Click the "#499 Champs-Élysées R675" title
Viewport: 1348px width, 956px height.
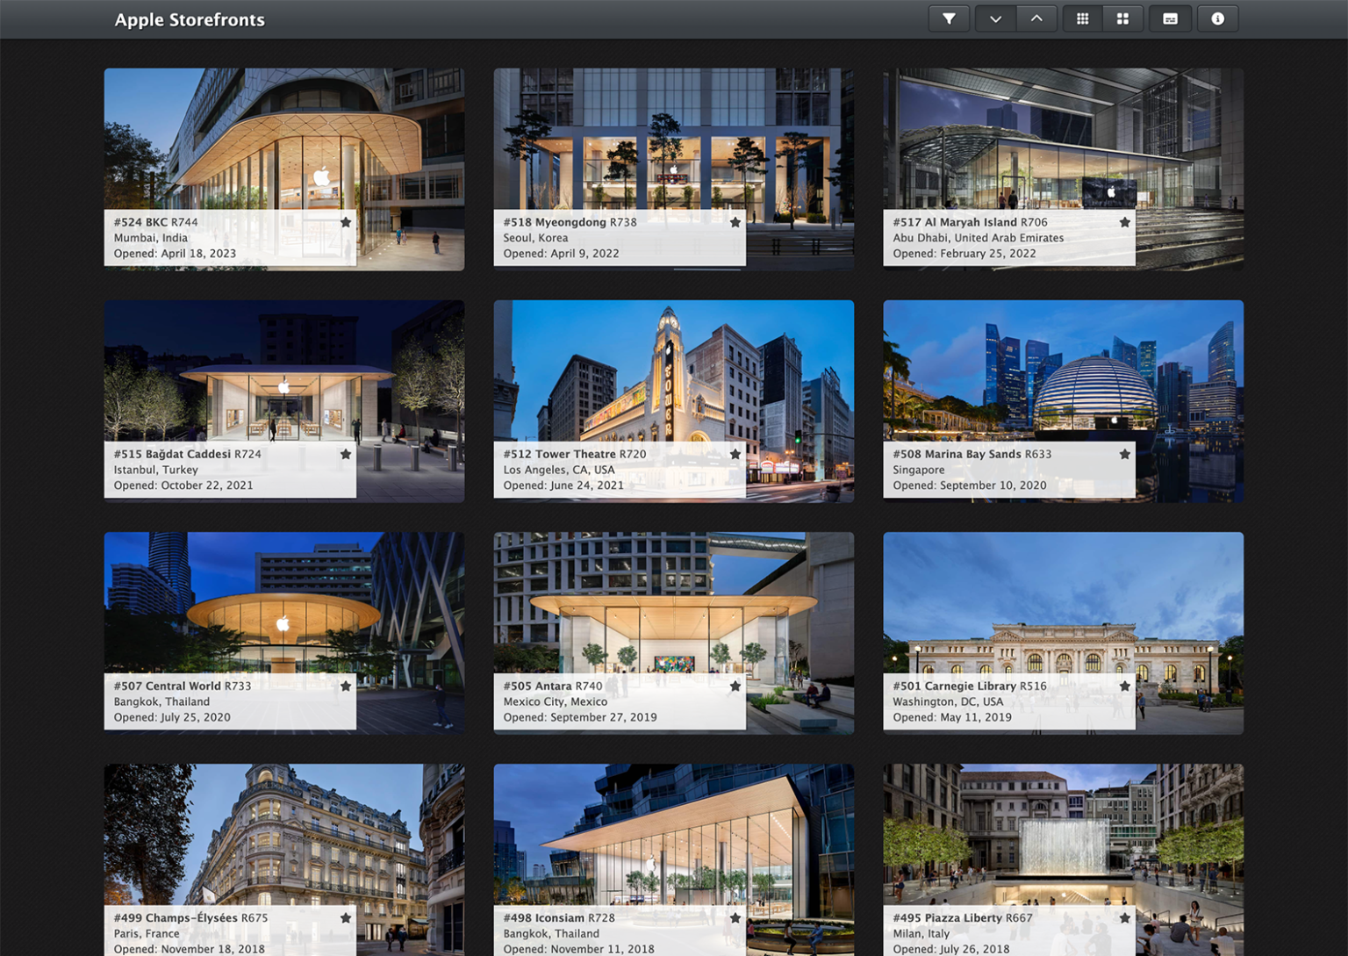(x=191, y=917)
